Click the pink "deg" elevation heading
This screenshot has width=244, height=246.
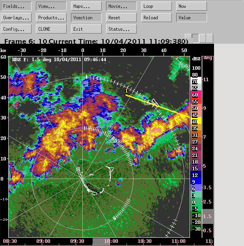tap(208, 58)
